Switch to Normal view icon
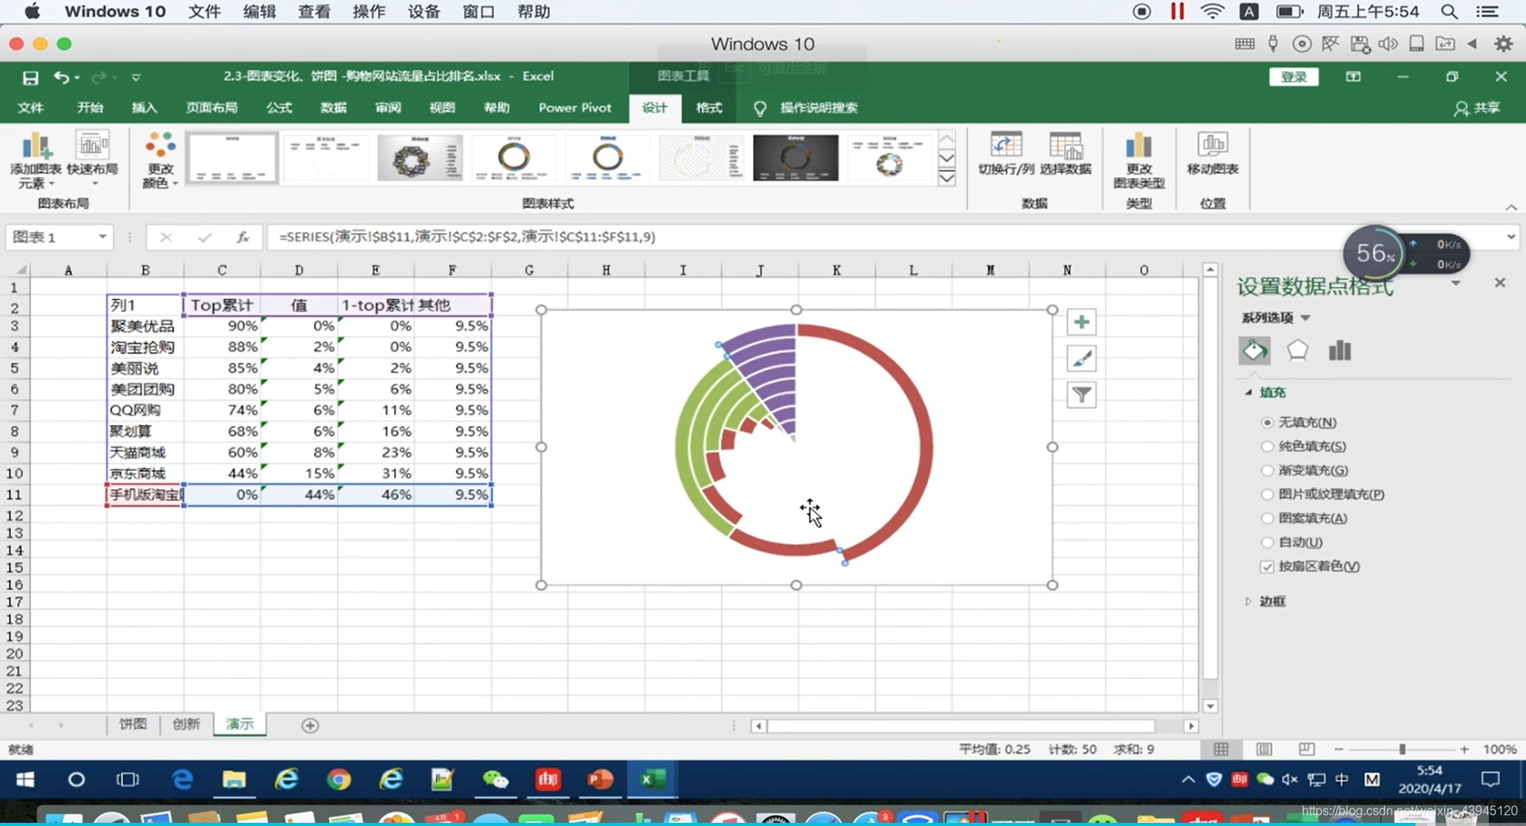1526x826 pixels. pos(1221,749)
